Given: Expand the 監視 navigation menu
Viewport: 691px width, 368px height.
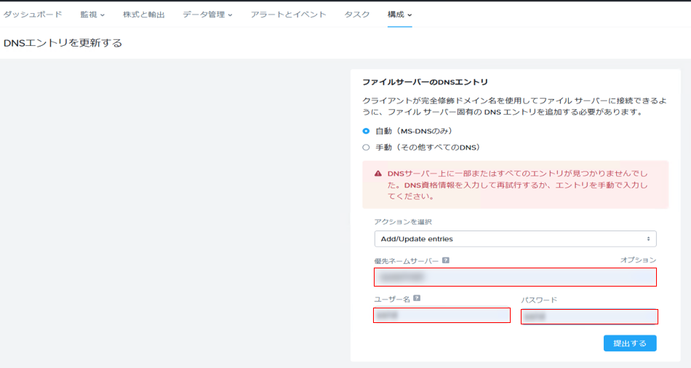Looking at the screenshot, I should click(92, 15).
